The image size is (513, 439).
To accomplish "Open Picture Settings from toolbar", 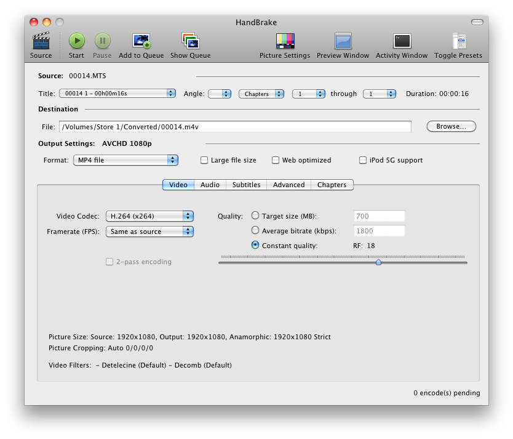I will click(285, 42).
